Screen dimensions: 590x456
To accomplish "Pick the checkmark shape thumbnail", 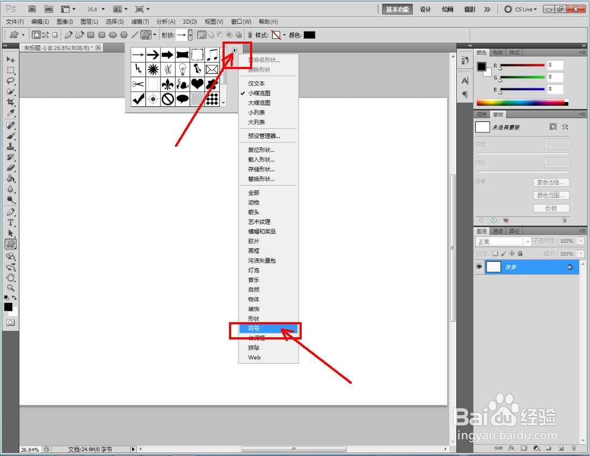I will pyautogui.click(x=138, y=99).
